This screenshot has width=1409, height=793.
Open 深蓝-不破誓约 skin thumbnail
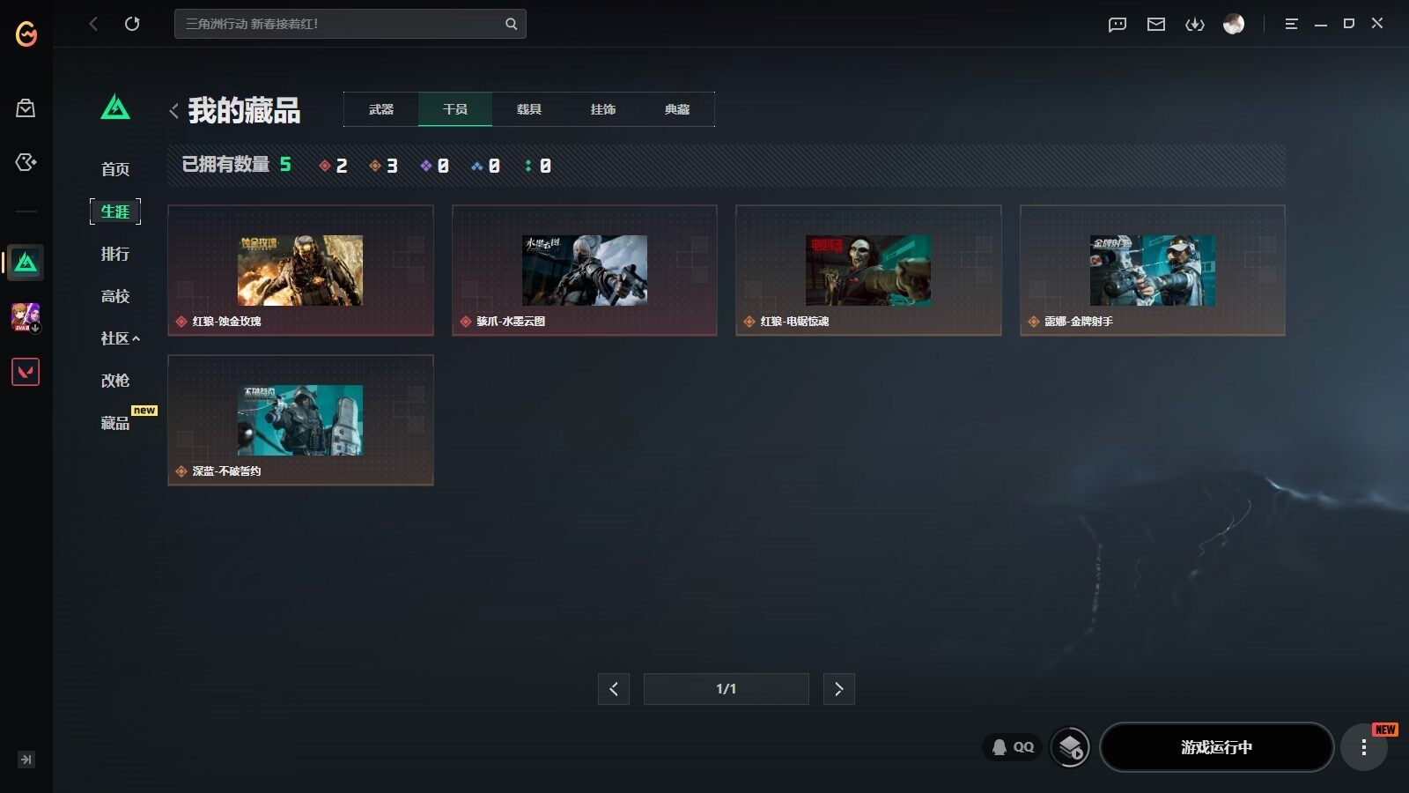300,420
